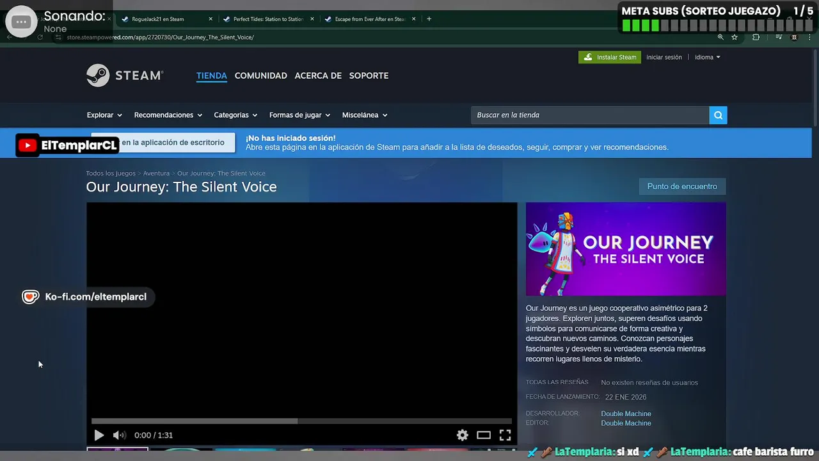
Task: Click the 22 ENE 2026 release date
Action: (x=626, y=397)
